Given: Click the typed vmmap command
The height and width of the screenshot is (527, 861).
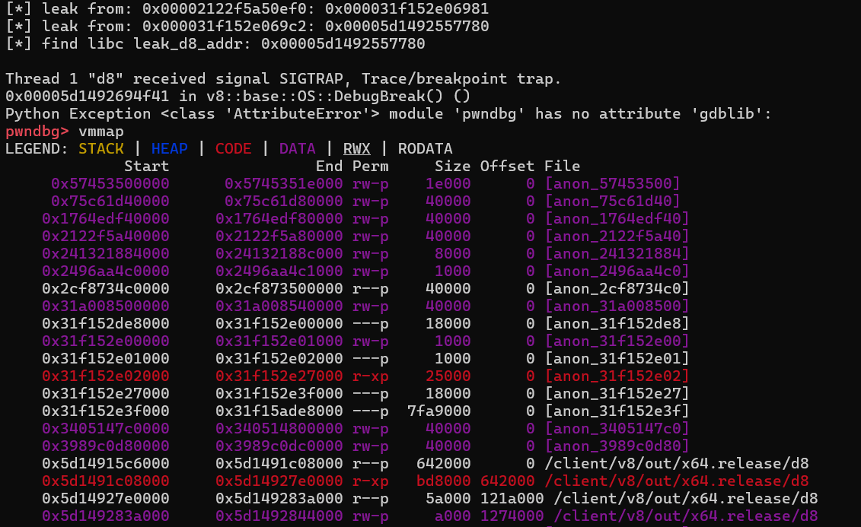Looking at the screenshot, I should click(x=101, y=131).
